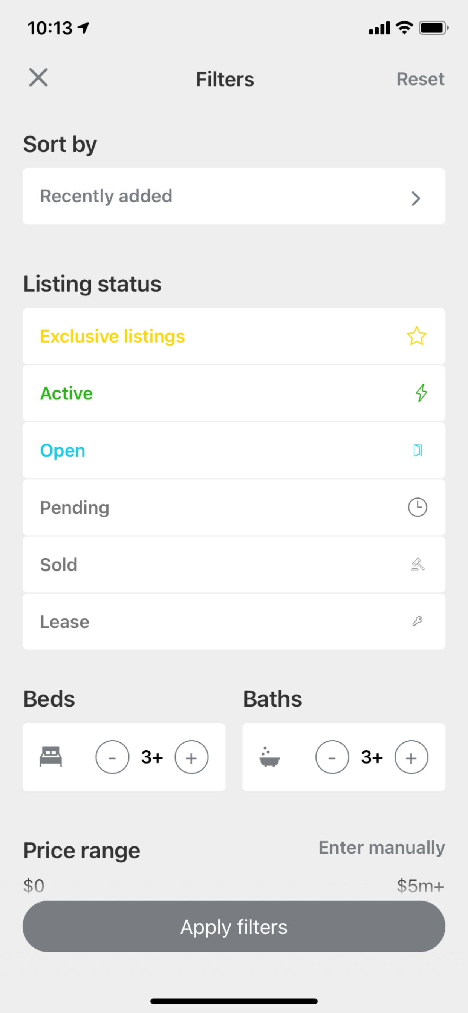Tap the lightning bolt Active icon
The image size is (468, 1013).
[421, 393]
